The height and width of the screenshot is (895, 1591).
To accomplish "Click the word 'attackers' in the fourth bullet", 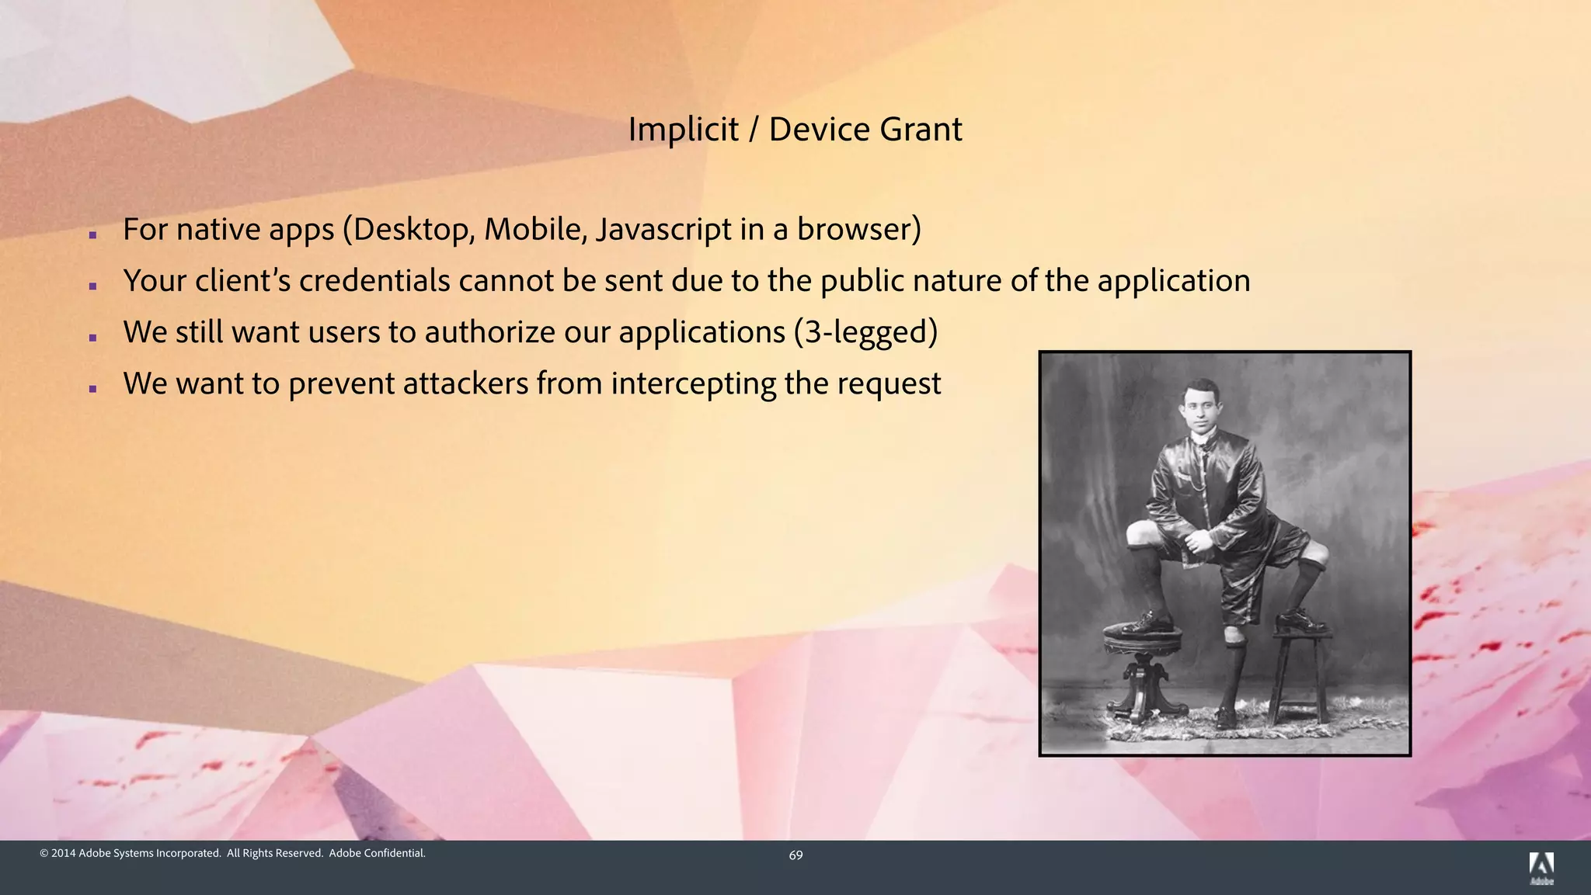I will coord(465,383).
